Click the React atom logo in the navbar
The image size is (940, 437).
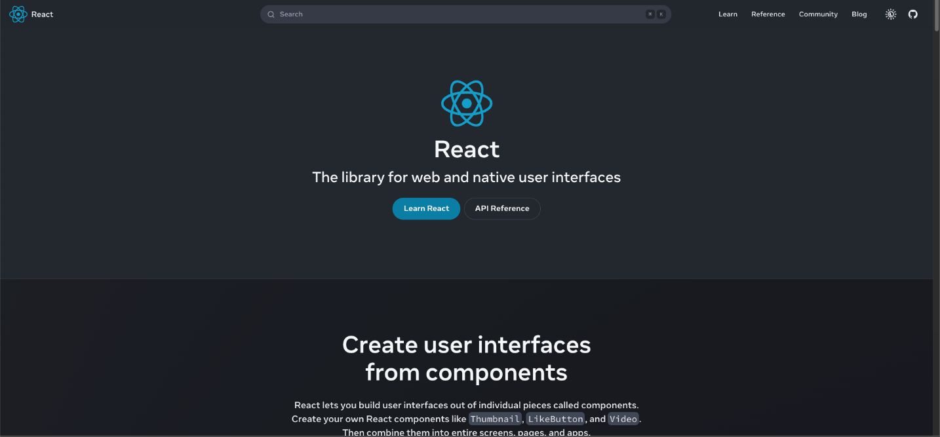point(18,14)
